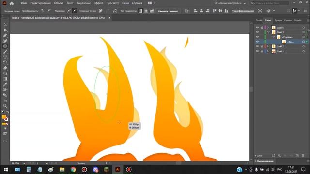The height and width of the screenshot is (174, 310).
Task: Click the fill color swatch in toolbar
Action: [x=4, y=116]
